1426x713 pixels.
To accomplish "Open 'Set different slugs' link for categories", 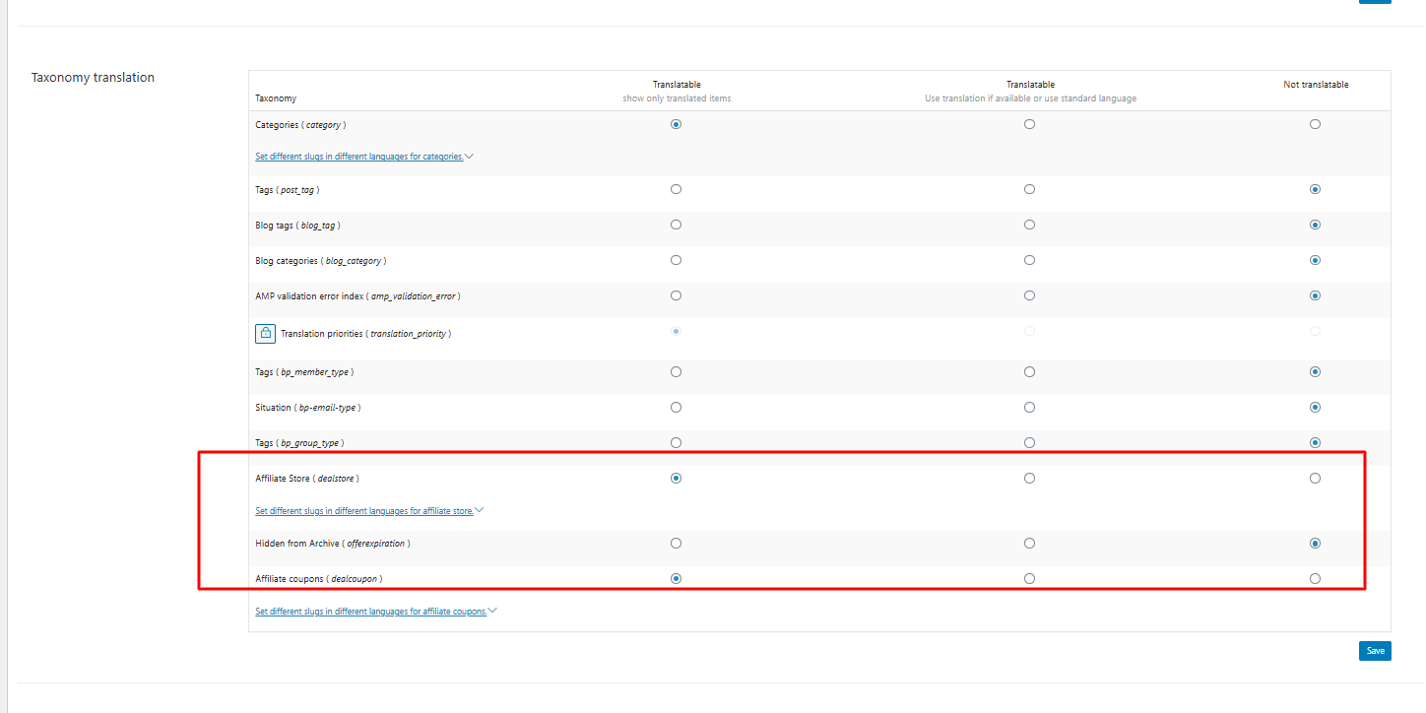I will (358, 157).
